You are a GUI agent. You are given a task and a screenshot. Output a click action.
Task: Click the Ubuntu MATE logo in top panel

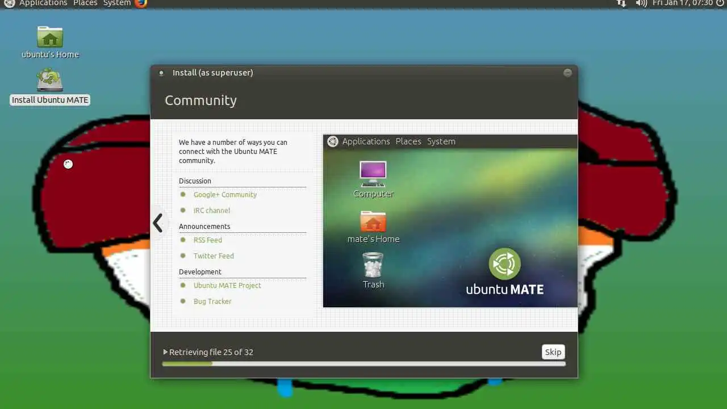click(x=9, y=3)
